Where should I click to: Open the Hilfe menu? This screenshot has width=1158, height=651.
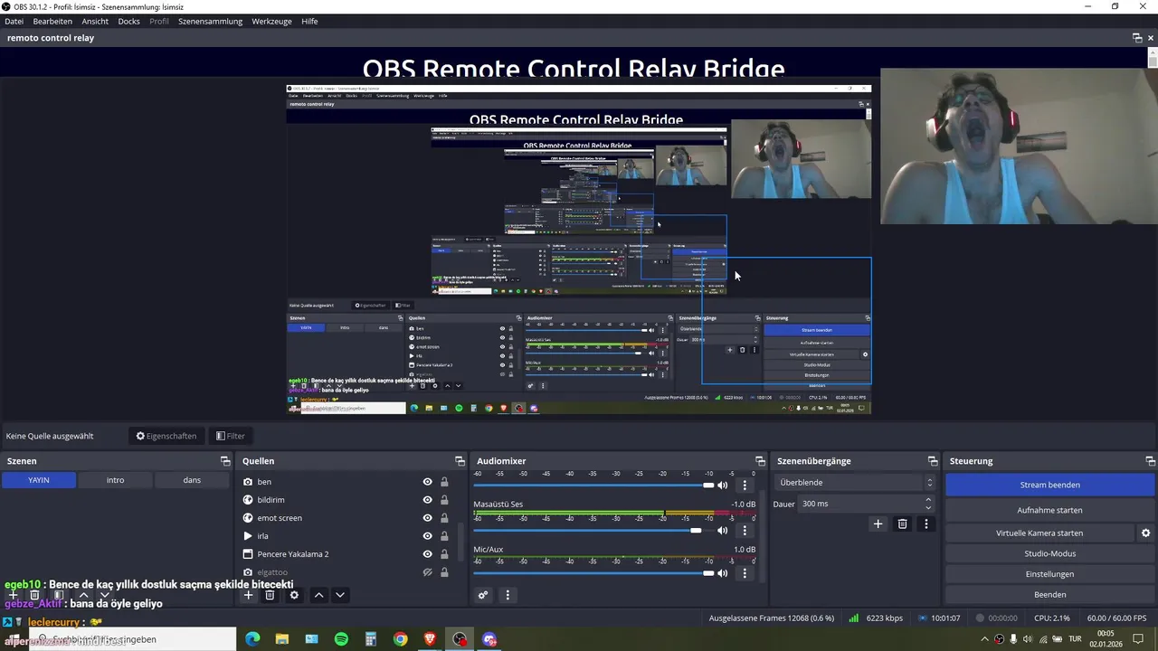(309, 21)
